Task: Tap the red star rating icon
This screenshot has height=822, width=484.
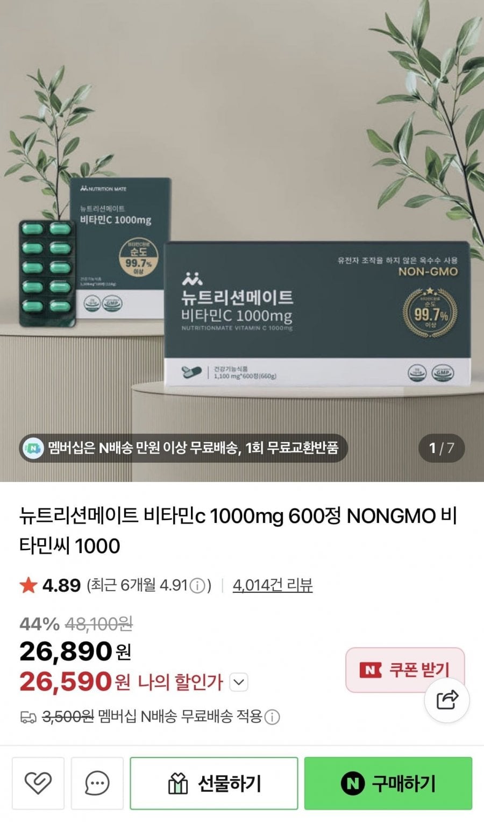Action: click(x=28, y=585)
